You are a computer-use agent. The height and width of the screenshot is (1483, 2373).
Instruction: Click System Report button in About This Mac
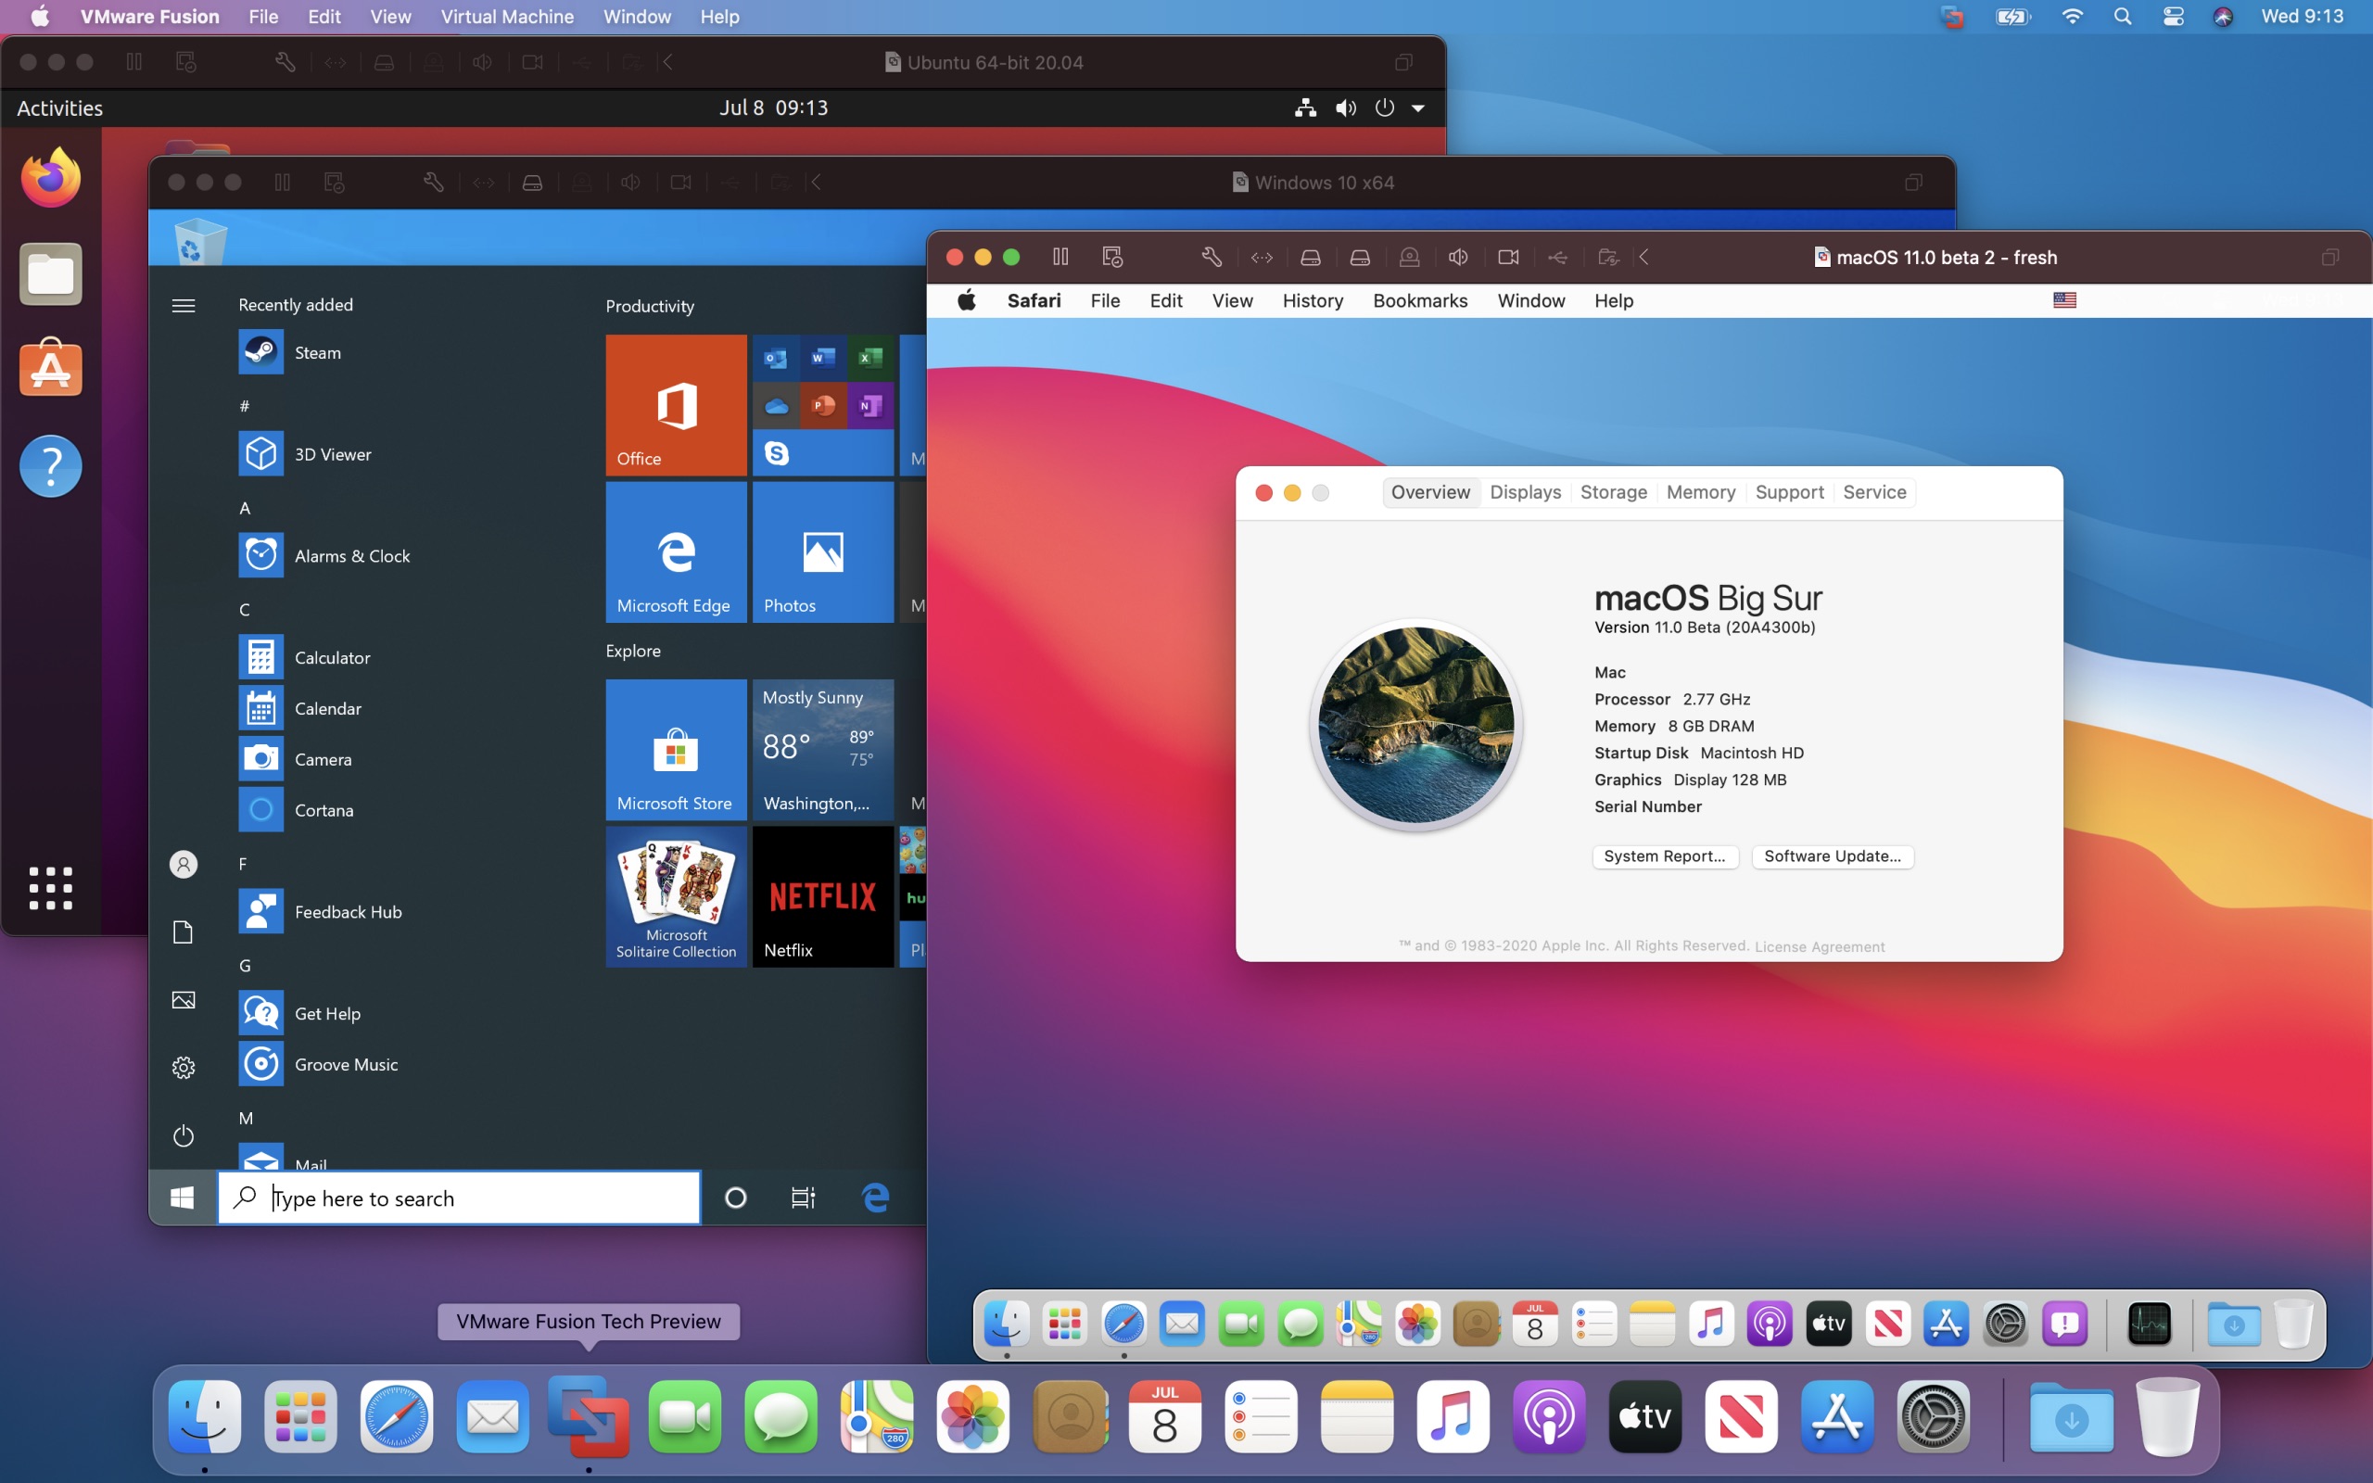[1666, 855]
